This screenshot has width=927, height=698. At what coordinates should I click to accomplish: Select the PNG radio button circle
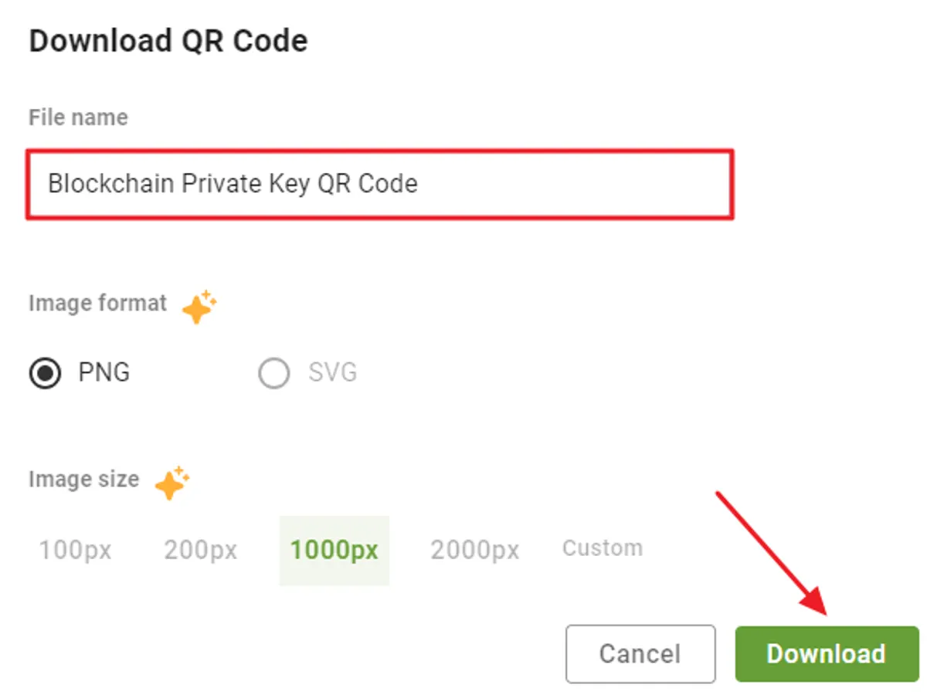click(46, 374)
